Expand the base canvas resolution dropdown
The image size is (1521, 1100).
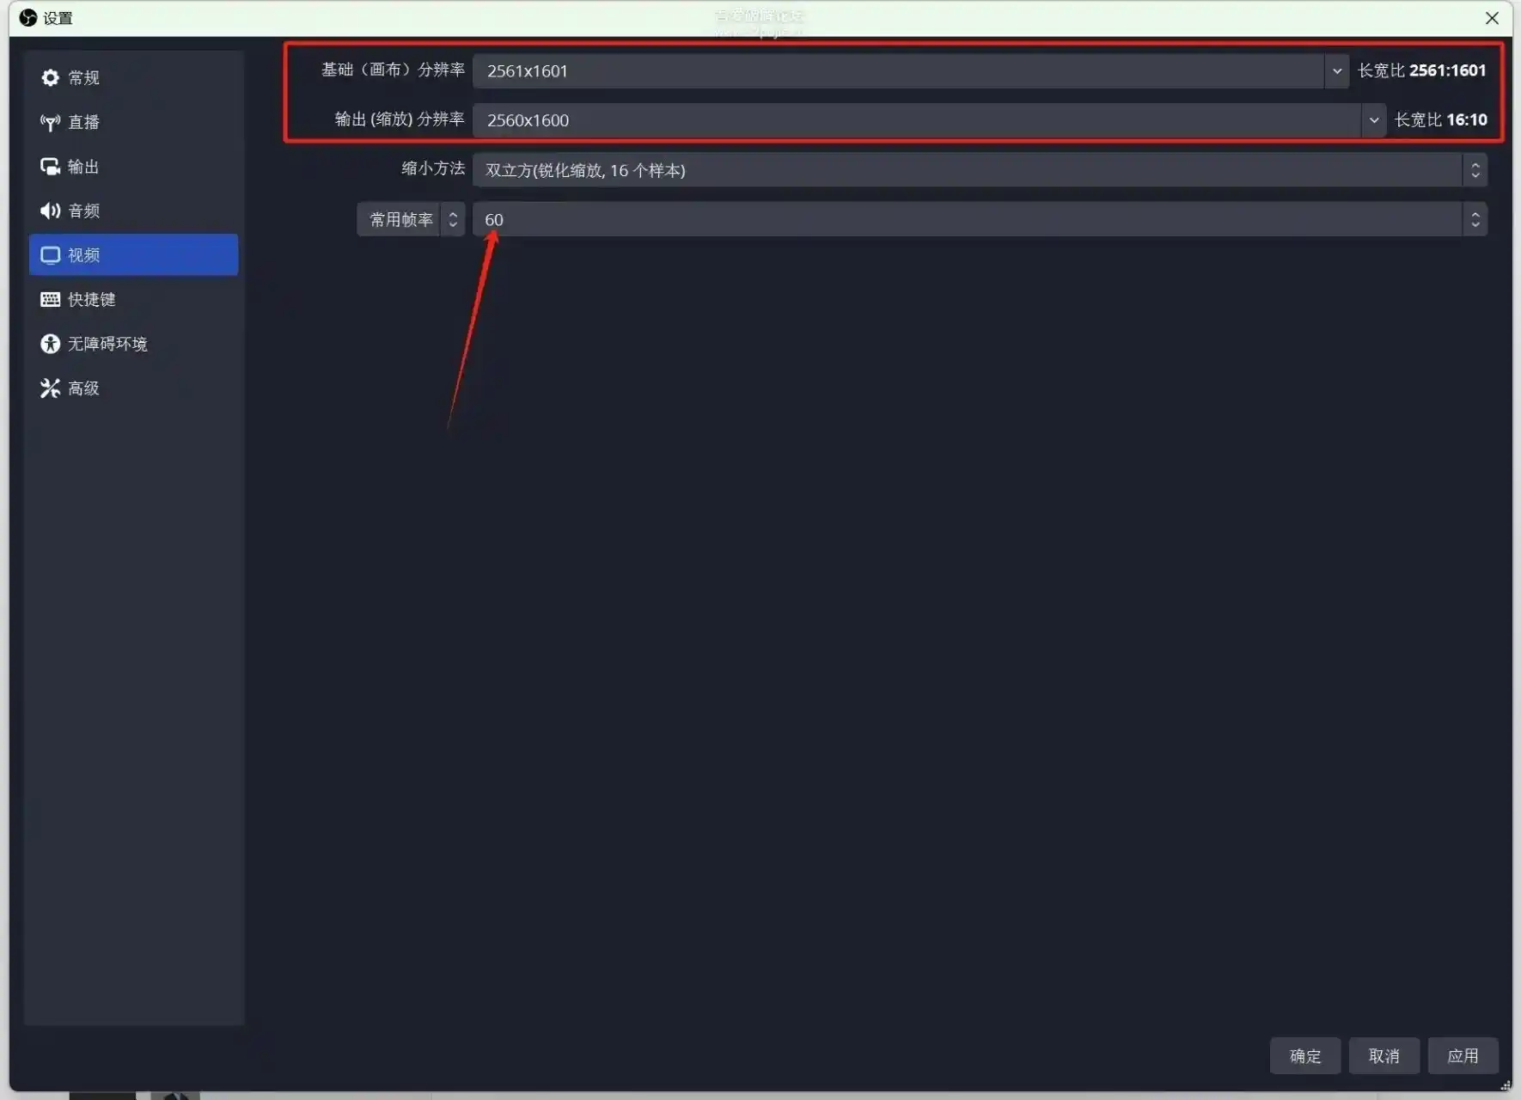pos(1337,70)
